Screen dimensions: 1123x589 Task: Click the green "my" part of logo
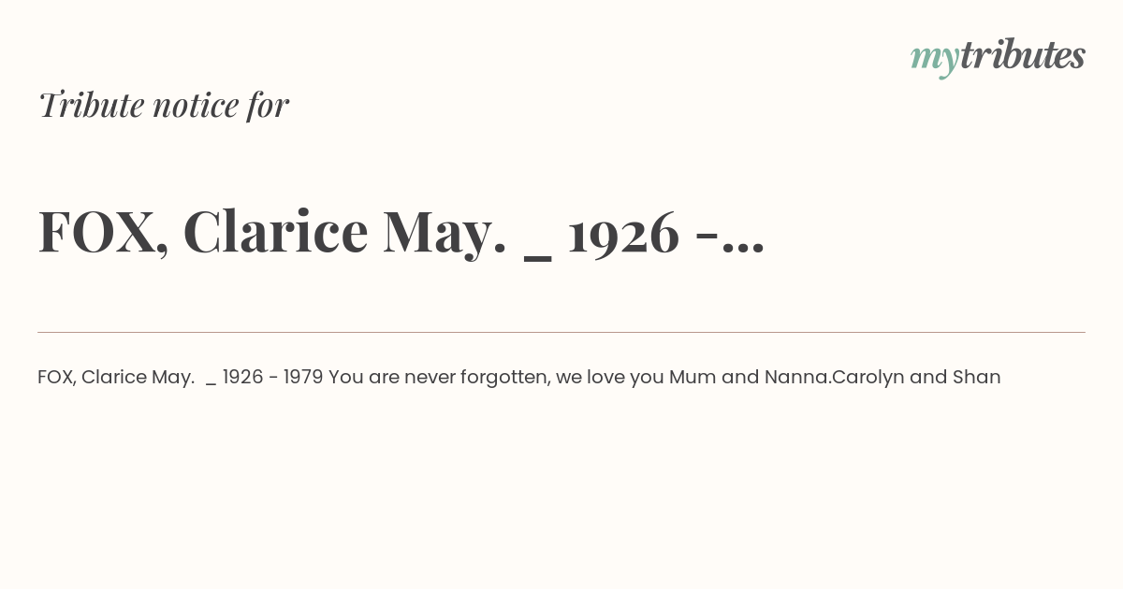click(934, 60)
